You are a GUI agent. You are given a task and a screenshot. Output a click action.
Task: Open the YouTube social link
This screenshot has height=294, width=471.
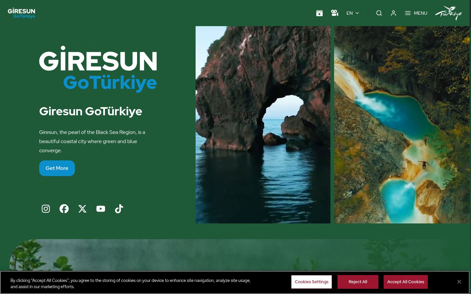tap(101, 209)
